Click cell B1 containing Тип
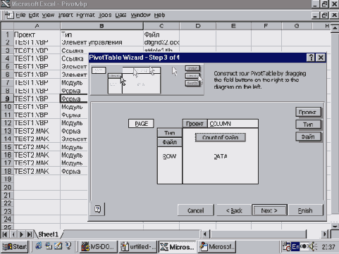 tap(101, 34)
